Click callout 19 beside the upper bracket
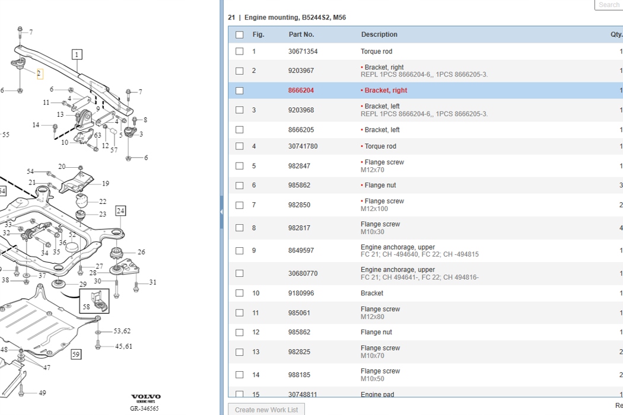 [105, 183]
